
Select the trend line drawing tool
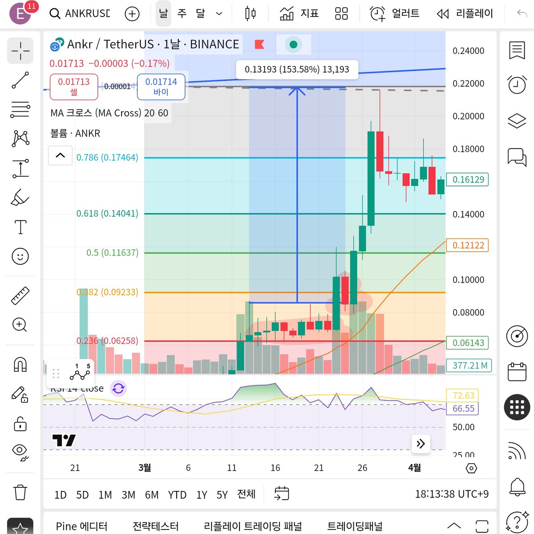point(20,80)
